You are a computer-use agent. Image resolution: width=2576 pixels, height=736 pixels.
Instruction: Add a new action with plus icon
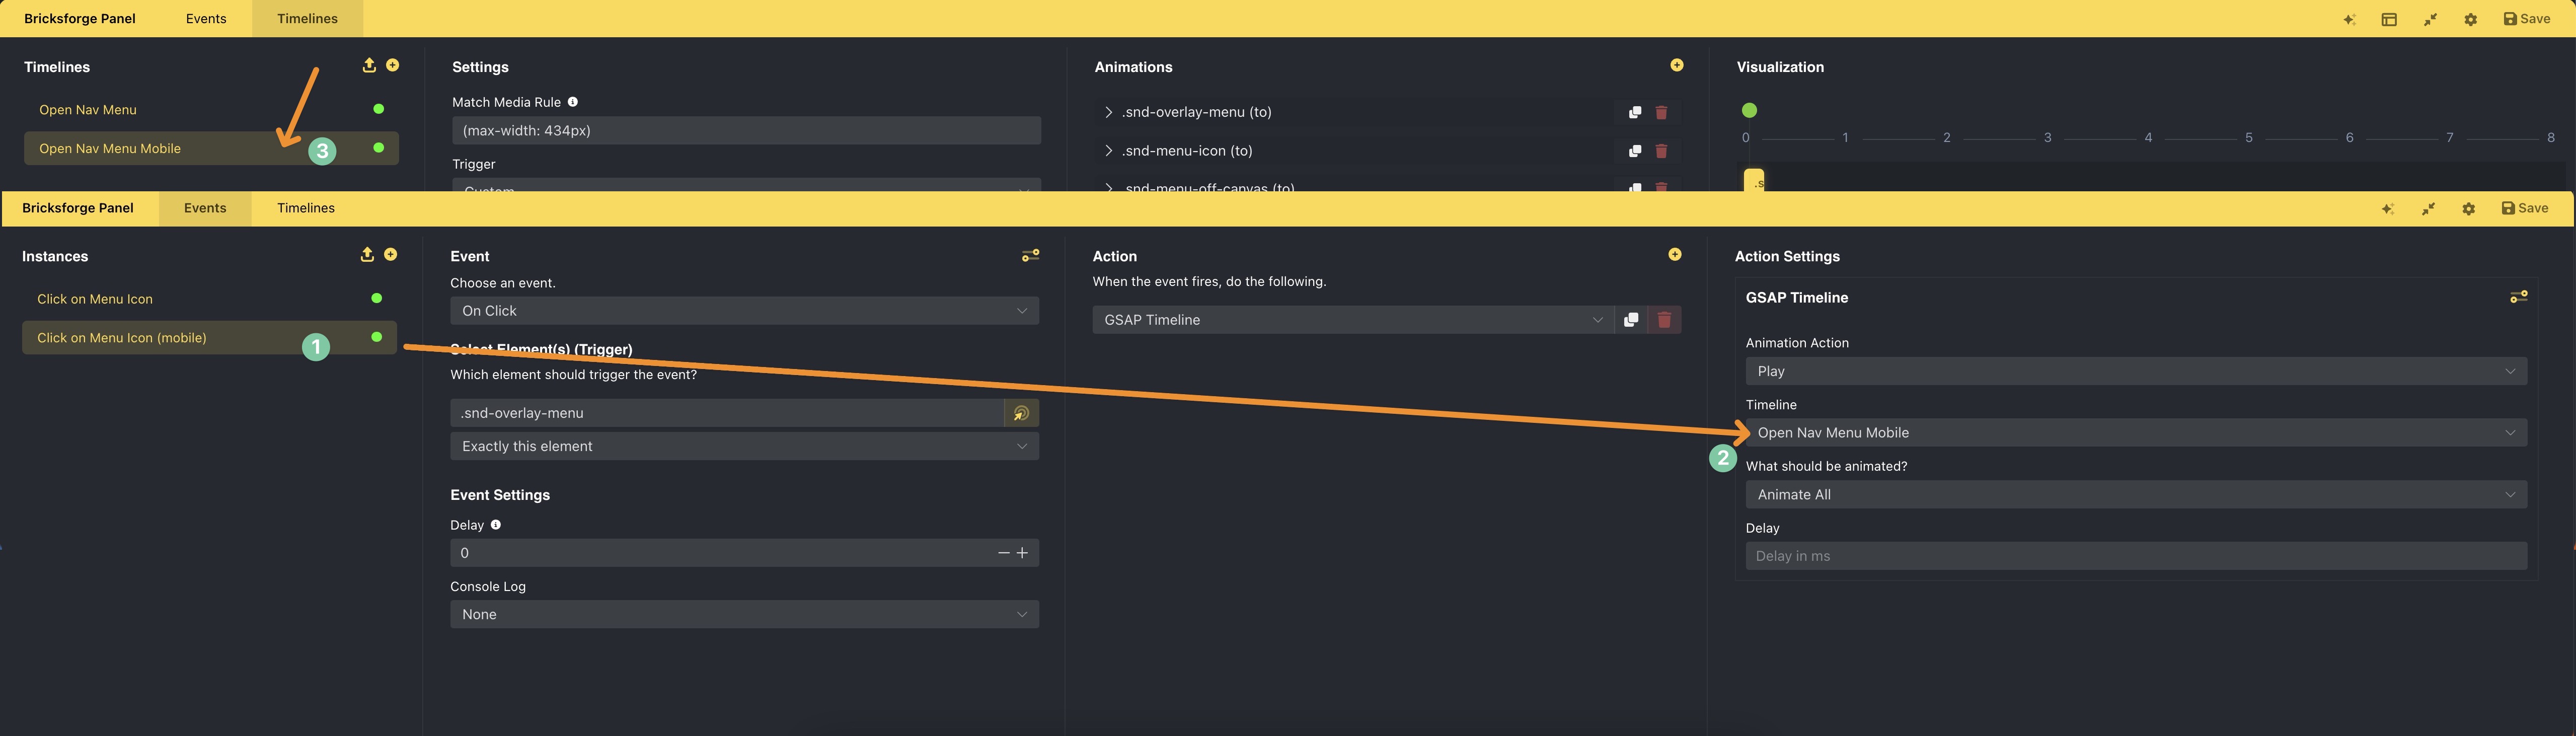(x=1675, y=255)
